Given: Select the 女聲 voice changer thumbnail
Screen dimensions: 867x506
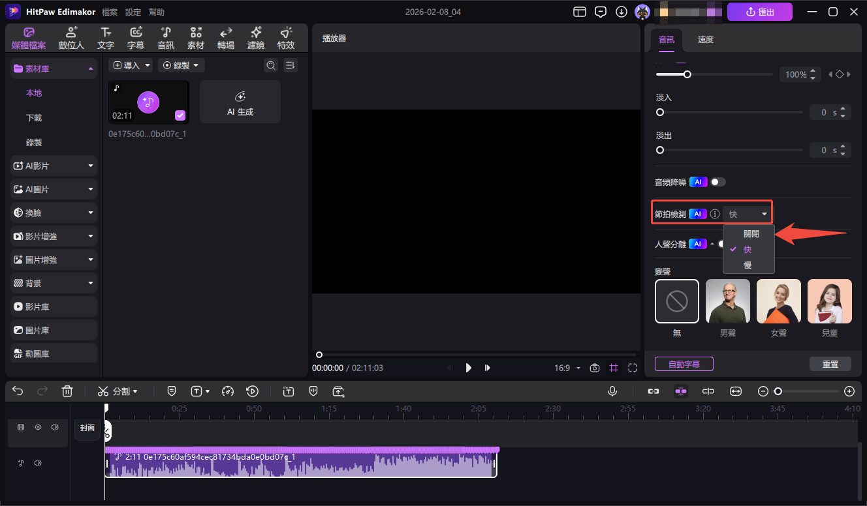Looking at the screenshot, I should 778,301.
